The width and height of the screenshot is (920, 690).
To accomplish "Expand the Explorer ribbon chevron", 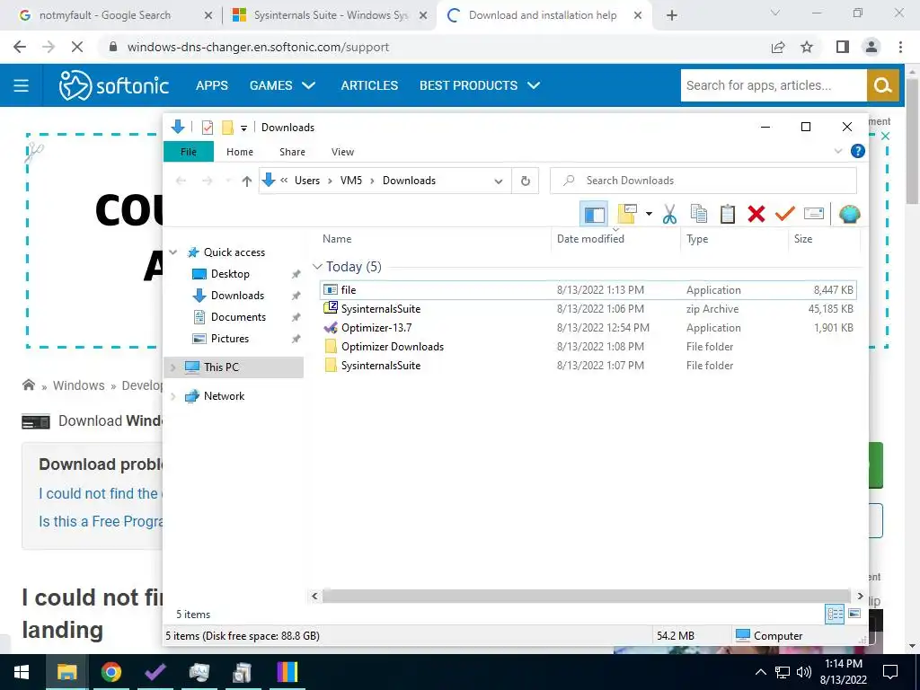I will (838, 151).
